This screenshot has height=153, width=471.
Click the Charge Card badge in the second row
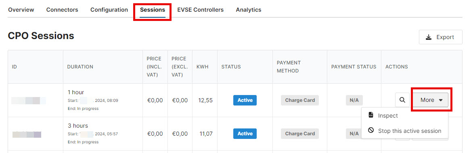(x=300, y=134)
